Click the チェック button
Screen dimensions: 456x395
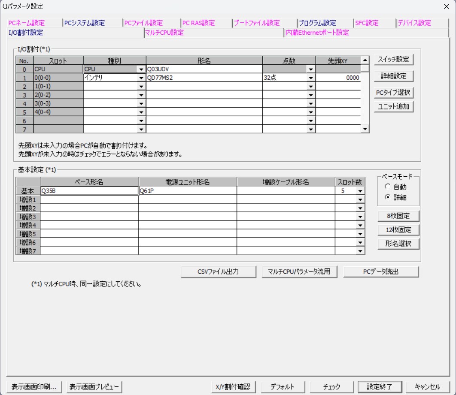coord(331,386)
